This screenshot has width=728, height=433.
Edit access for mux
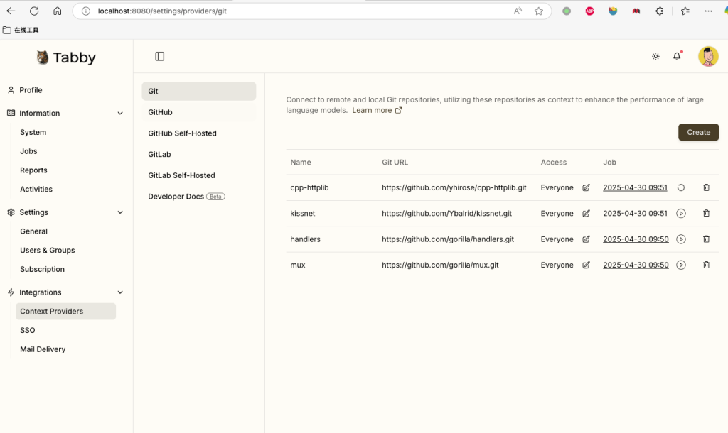586,265
